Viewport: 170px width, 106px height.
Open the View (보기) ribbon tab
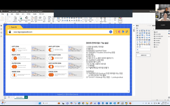[x=23, y=14]
